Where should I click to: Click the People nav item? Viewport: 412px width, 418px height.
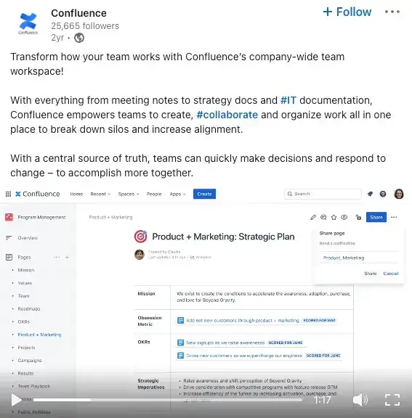pyautogui.click(x=154, y=194)
